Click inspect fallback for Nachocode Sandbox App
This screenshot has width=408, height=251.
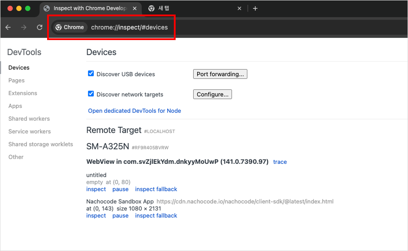156,216
